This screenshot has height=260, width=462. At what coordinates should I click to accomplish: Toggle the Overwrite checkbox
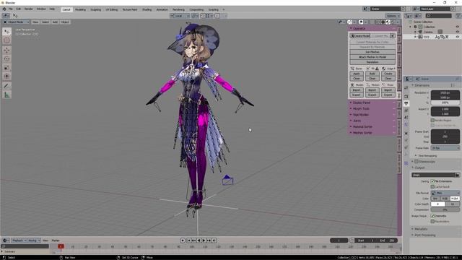(x=432, y=216)
